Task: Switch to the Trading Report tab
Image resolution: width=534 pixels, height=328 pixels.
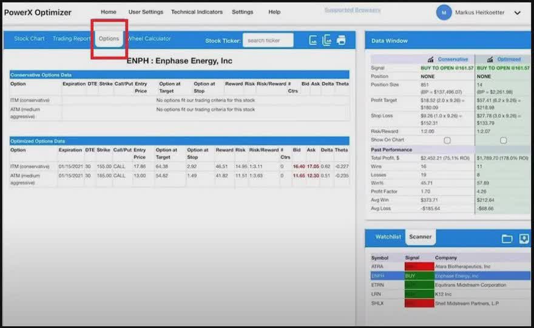Action: (x=72, y=38)
